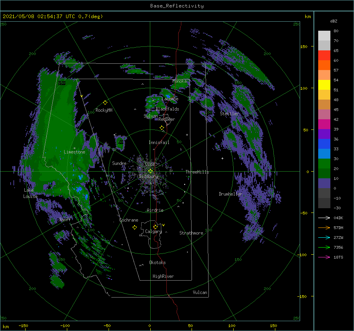Click the yellow diamond marker south of RedDeer

pos(162,128)
